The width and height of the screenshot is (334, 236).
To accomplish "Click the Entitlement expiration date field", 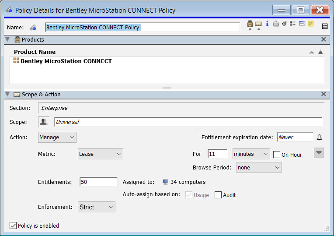I will click(295, 137).
